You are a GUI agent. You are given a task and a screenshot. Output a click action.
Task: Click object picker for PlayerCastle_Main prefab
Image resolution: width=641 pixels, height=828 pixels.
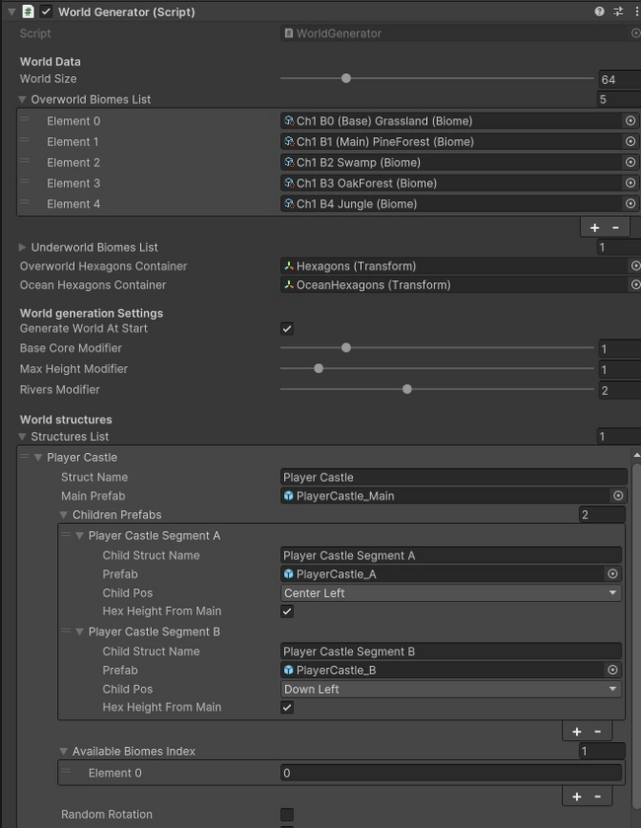(x=618, y=495)
